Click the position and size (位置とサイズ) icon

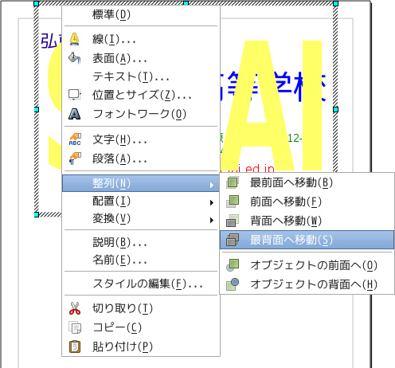[x=75, y=95]
